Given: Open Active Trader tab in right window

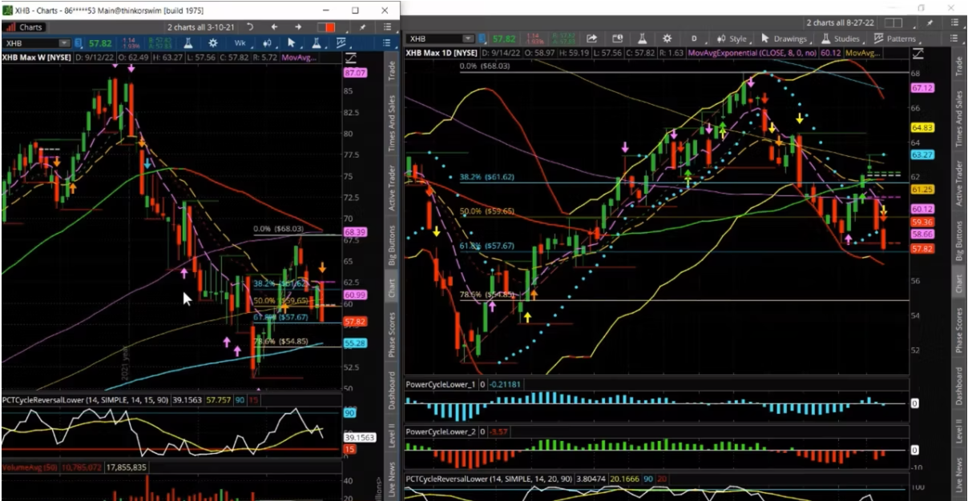Looking at the screenshot, I should pos(960,184).
